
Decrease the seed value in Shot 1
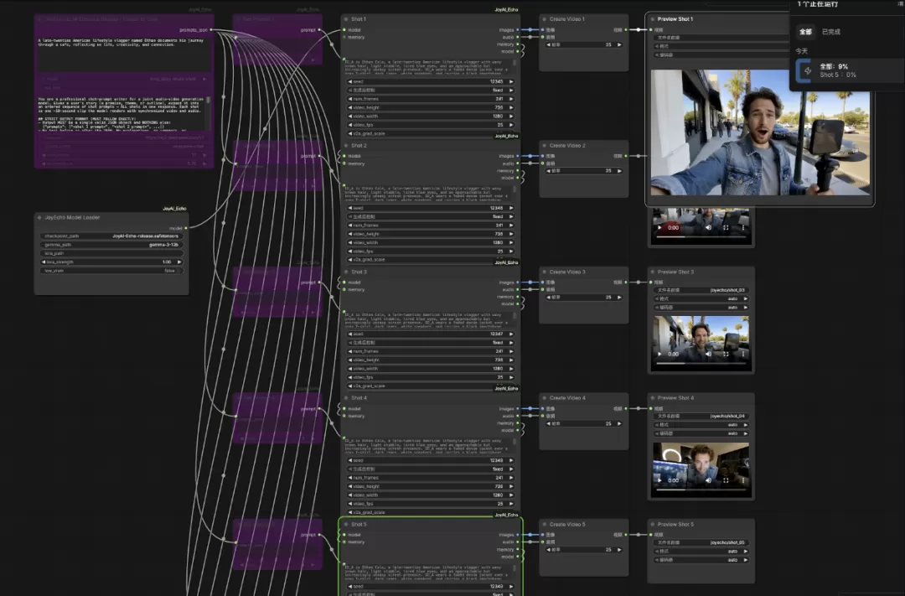350,81
